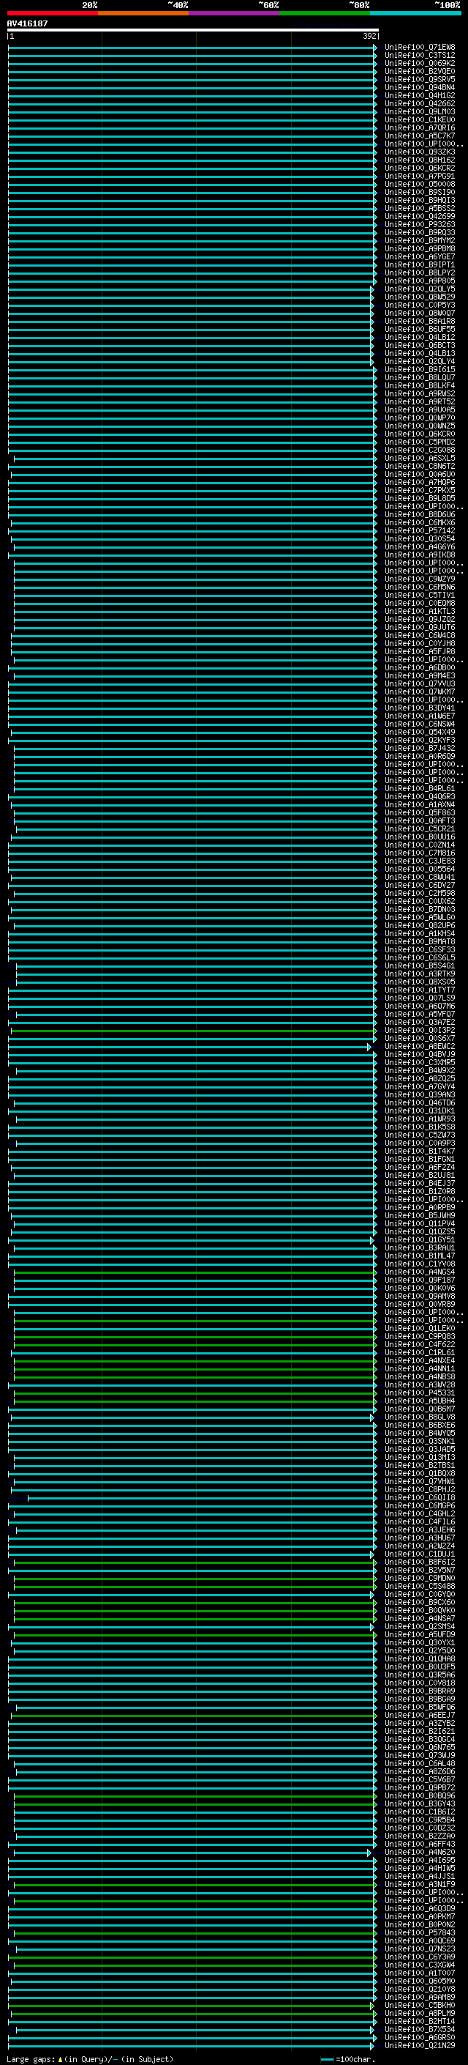The width and height of the screenshot is (468, 2065).
Task: Select hit label UniRef100_Q42662
Action: [x=420, y=103]
